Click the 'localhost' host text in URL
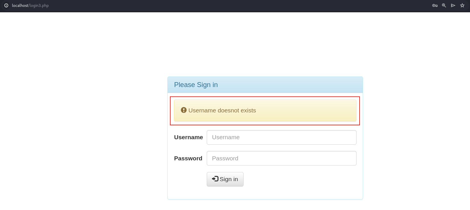The height and width of the screenshot is (210, 470). (20, 5)
